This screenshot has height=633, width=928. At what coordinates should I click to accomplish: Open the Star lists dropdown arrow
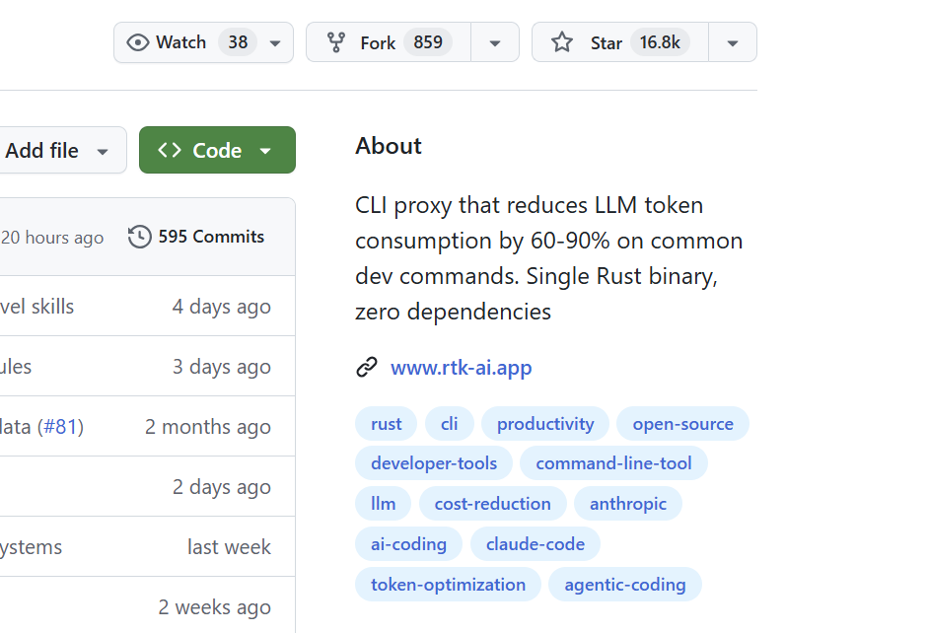[x=732, y=42]
